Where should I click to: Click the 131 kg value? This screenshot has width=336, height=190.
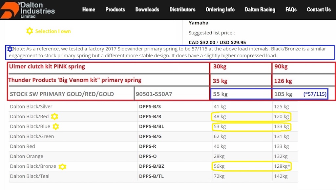pyautogui.click(x=281, y=136)
